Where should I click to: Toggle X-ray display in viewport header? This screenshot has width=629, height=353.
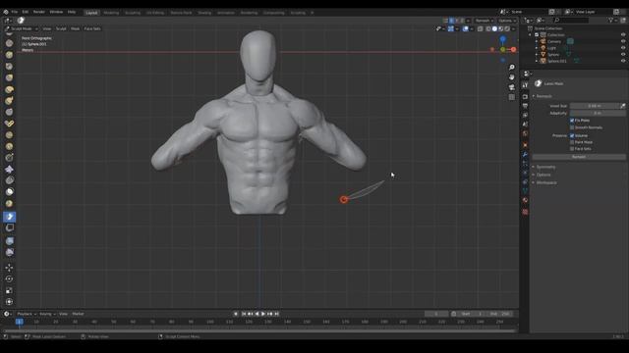point(481,28)
